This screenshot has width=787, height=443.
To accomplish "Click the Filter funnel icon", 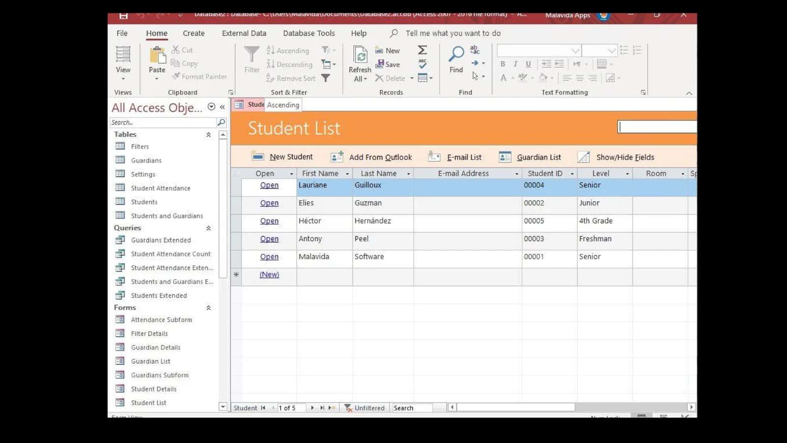I will [252, 55].
